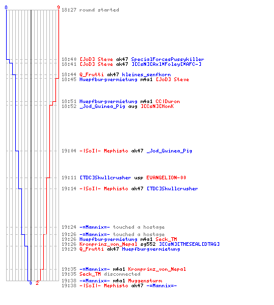Click the blue score number 8 at top
The height and width of the screenshot is (305, 274).
[6, 7]
